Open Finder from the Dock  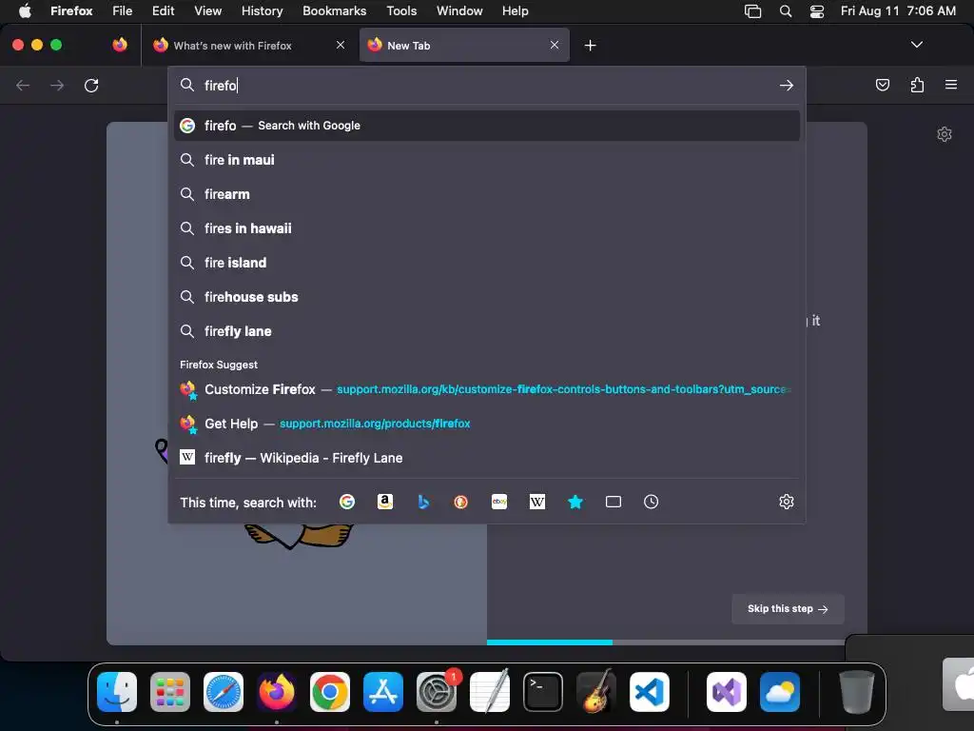coord(117,692)
